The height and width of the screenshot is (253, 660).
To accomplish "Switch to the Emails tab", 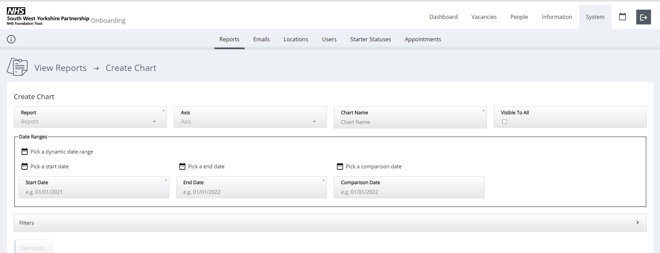I will pyautogui.click(x=261, y=39).
